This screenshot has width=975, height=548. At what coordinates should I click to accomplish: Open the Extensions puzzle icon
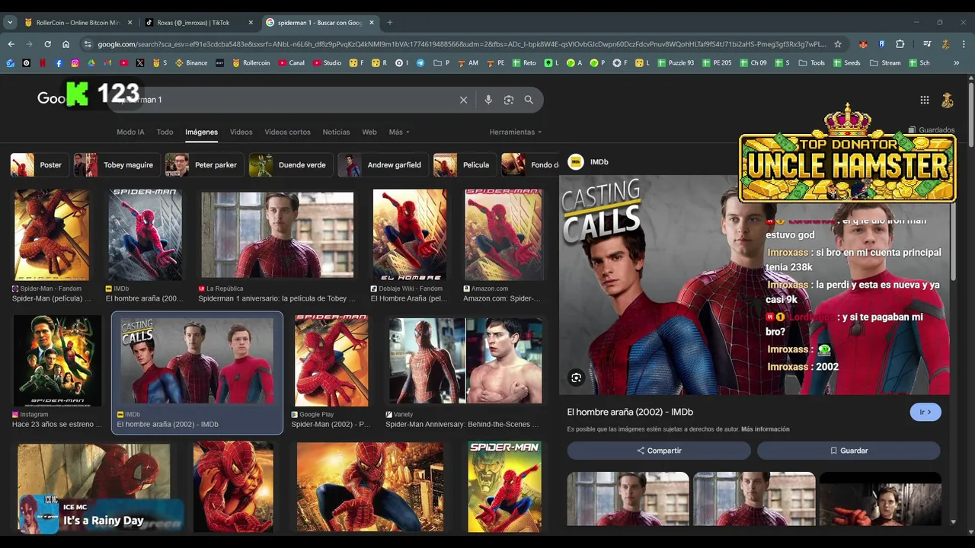tap(900, 44)
